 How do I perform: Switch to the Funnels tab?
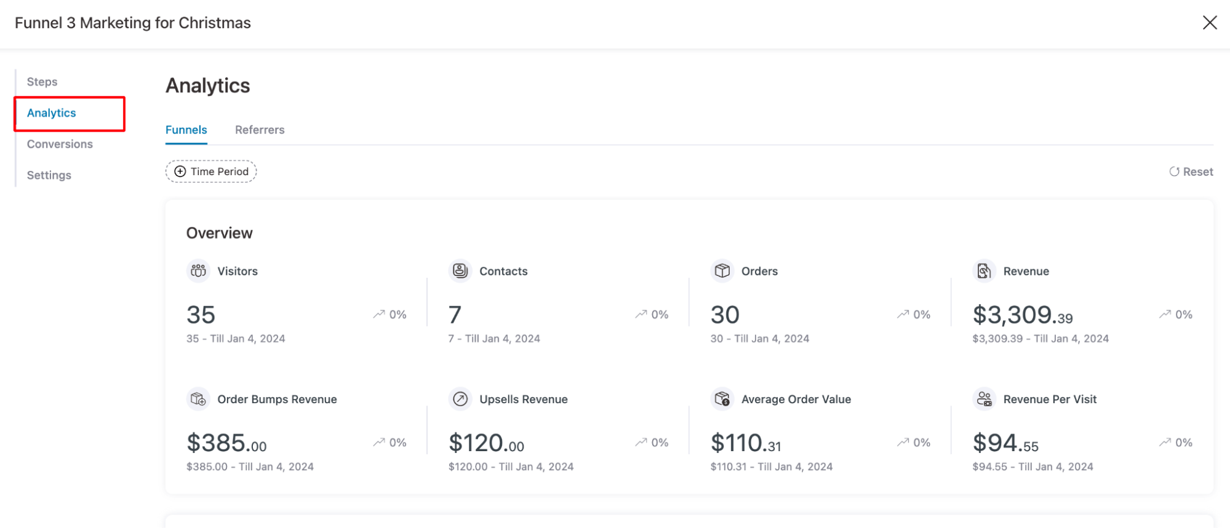[x=186, y=130]
